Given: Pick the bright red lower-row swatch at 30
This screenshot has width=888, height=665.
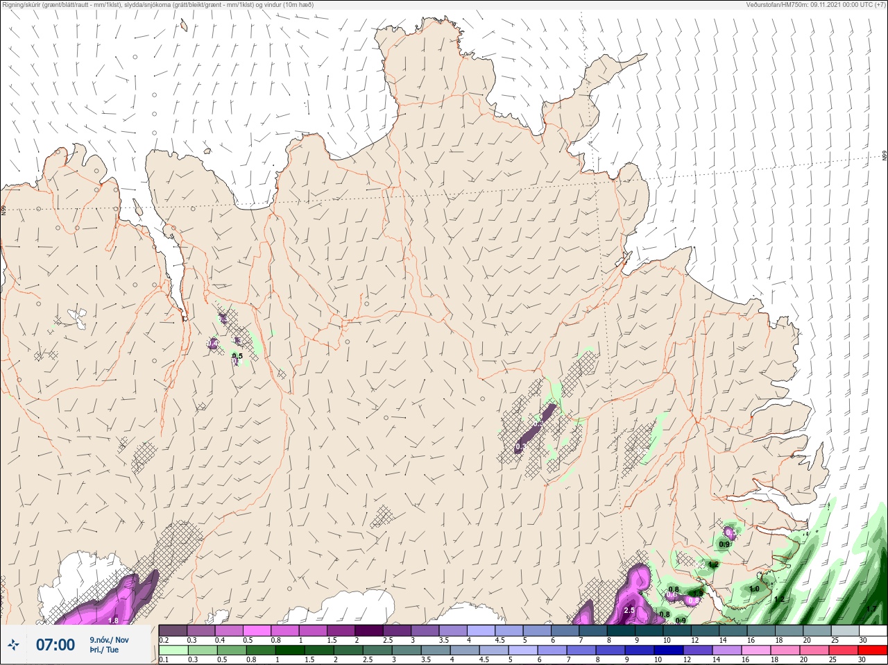Looking at the screenshot, I should tap(872, 650).
